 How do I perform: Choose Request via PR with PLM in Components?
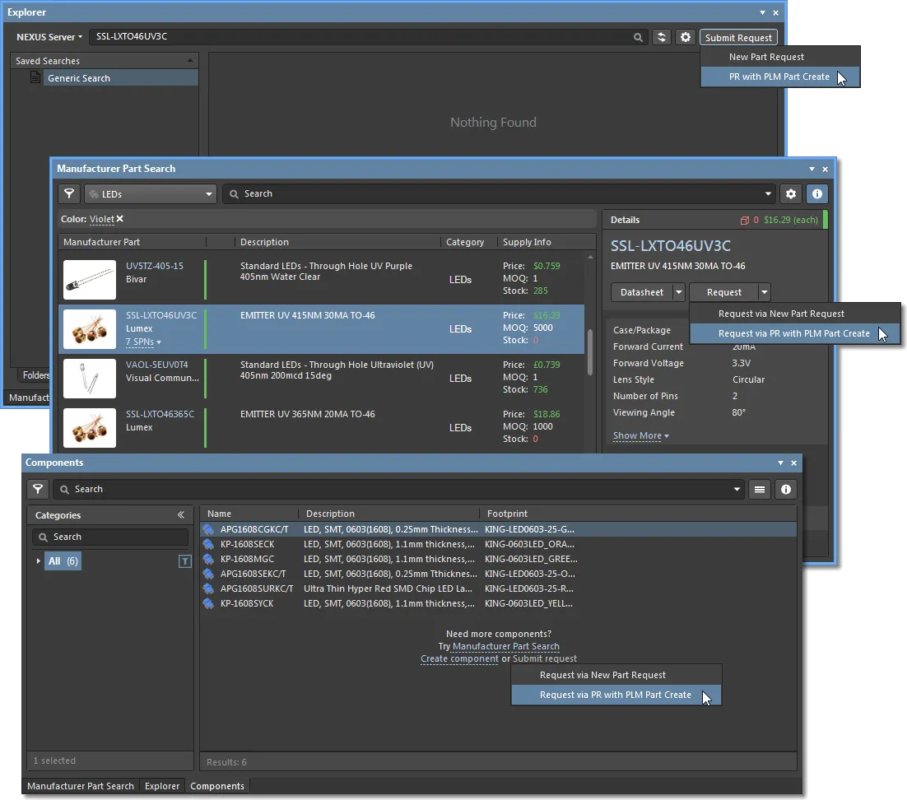click(616, 695)
